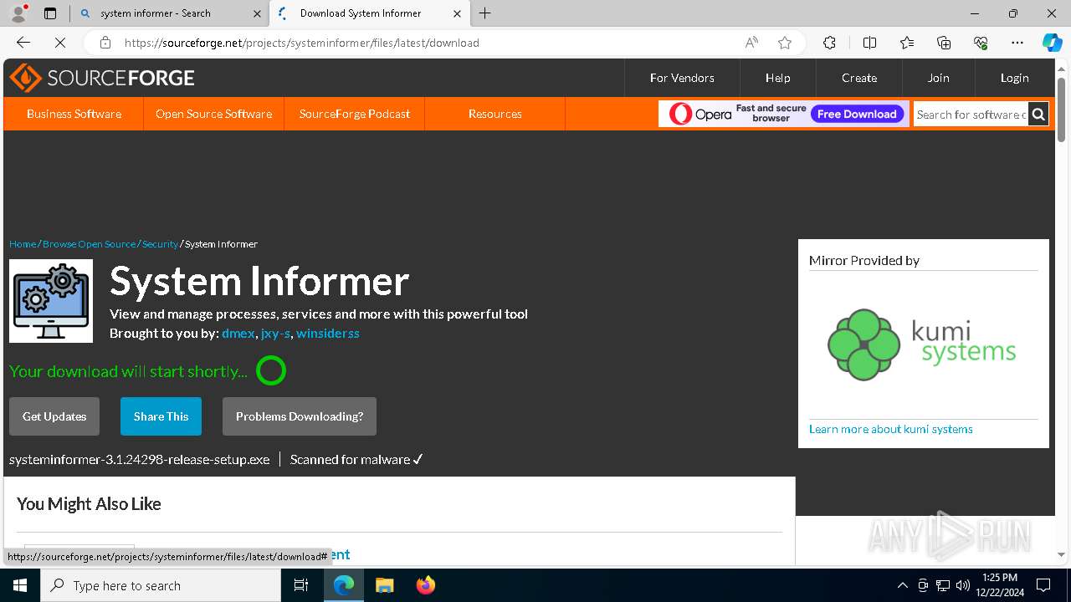Image resolution: width=1071 pixels, height=602 pixels.
Task: Open the taskbar clock and date
Action: [x=999, y=585]
